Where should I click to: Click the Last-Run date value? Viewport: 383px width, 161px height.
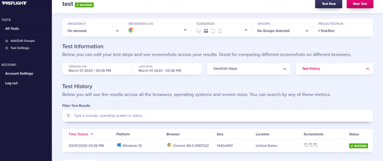159,71
